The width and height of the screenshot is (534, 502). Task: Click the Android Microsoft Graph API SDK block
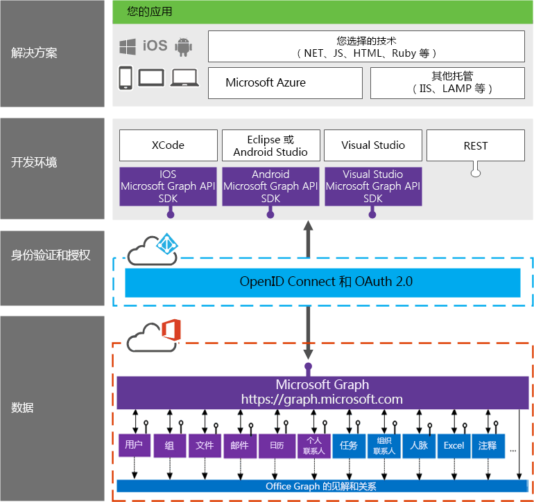pyautogui.click(x=270, y=186)
